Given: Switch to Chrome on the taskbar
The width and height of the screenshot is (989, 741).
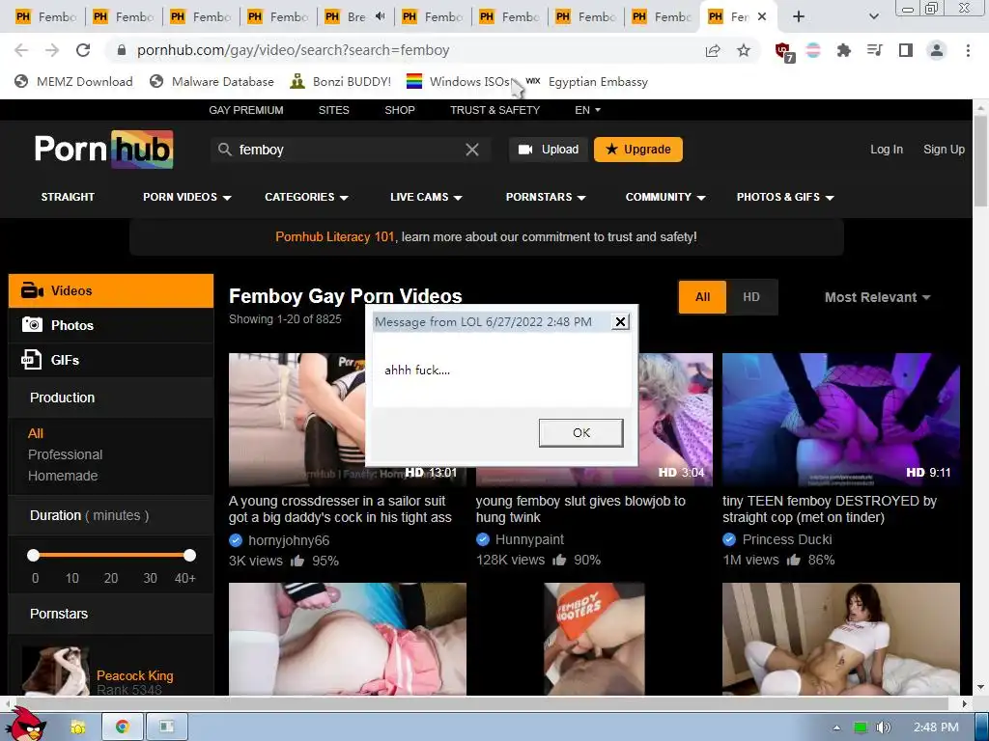Looking at the screenshot, I should 123,727.
